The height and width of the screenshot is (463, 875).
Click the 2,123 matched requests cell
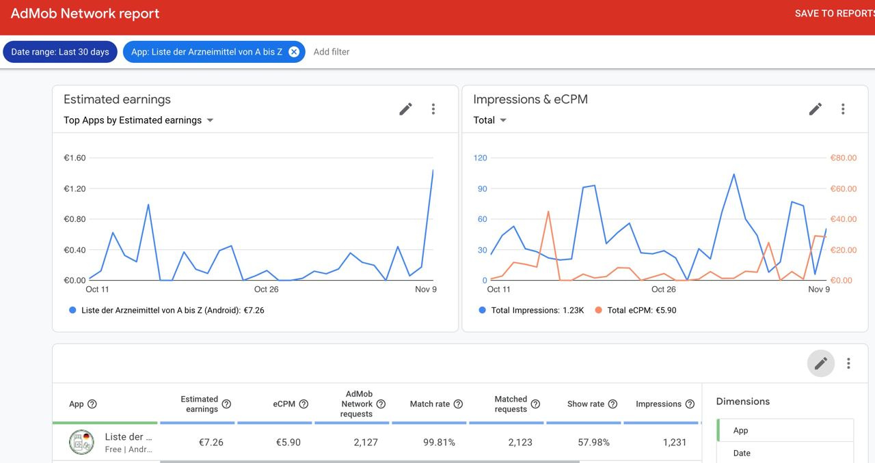coord(520,443)
